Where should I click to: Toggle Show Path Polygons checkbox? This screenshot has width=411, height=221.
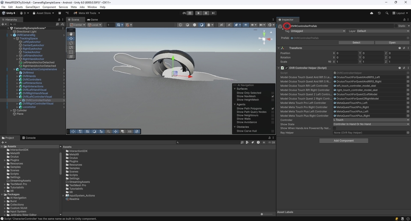273,108
